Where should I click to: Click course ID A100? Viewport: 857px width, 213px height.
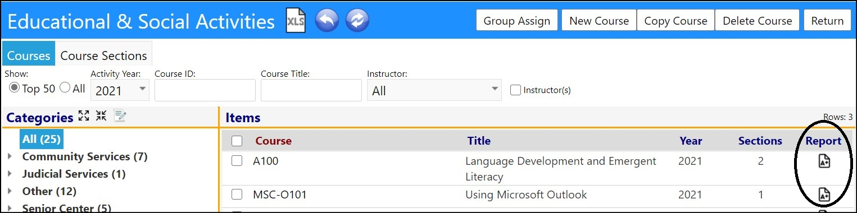[266, 161]
